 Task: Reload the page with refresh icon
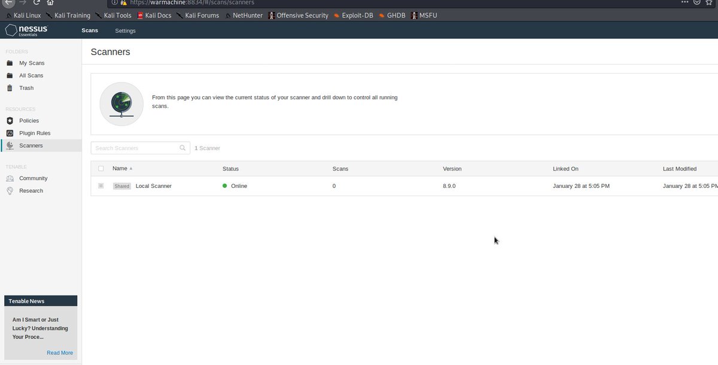(36, 2)
